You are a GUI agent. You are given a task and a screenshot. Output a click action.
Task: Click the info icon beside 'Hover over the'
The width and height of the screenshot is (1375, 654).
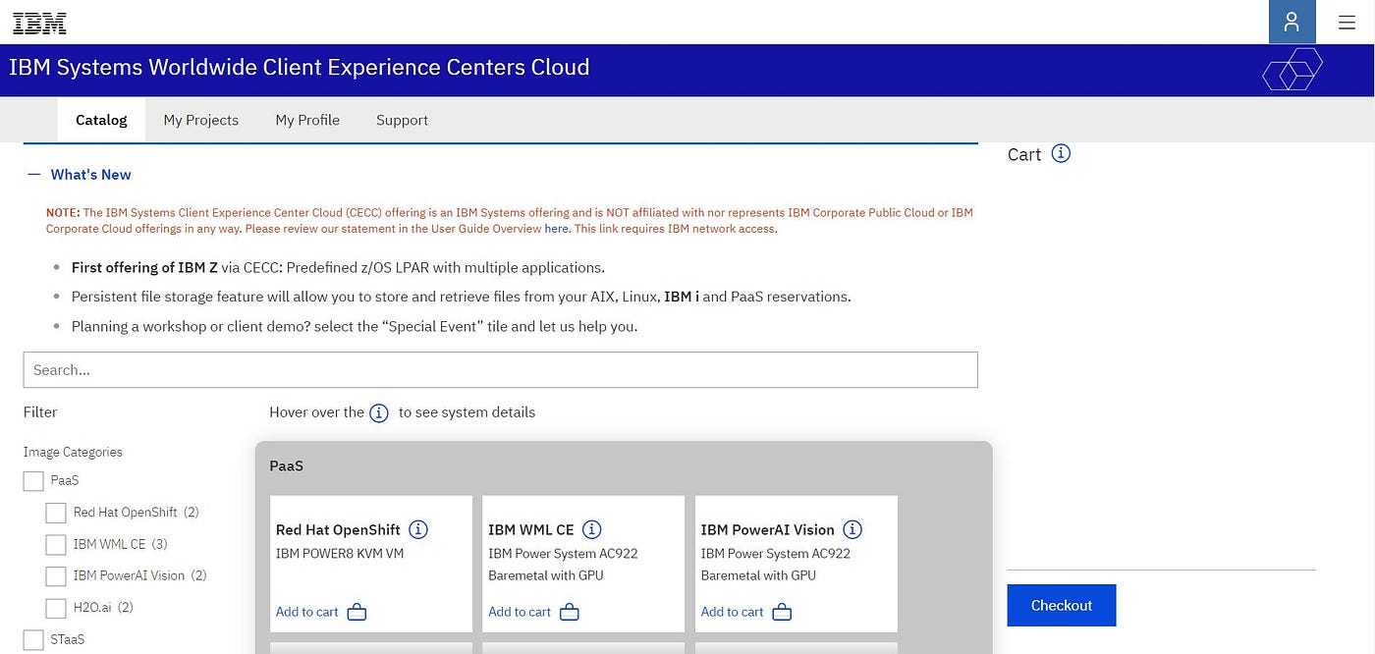coord(379,412)
